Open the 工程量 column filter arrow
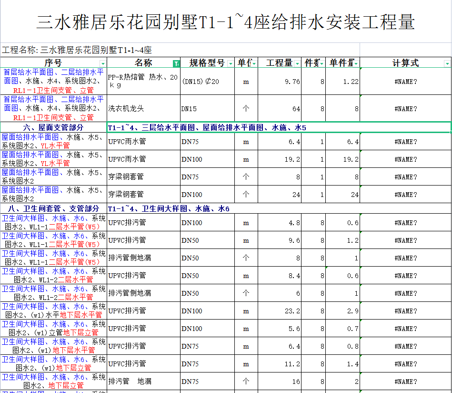The image size is (452, 393). point(298,63)
